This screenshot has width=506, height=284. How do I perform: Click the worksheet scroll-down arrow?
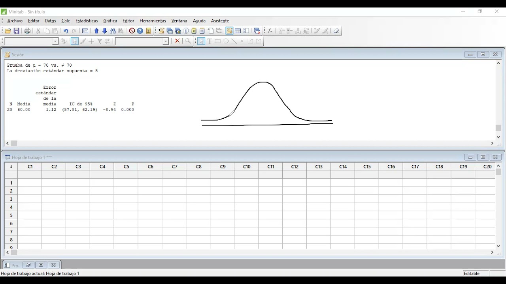coord(498,246)
